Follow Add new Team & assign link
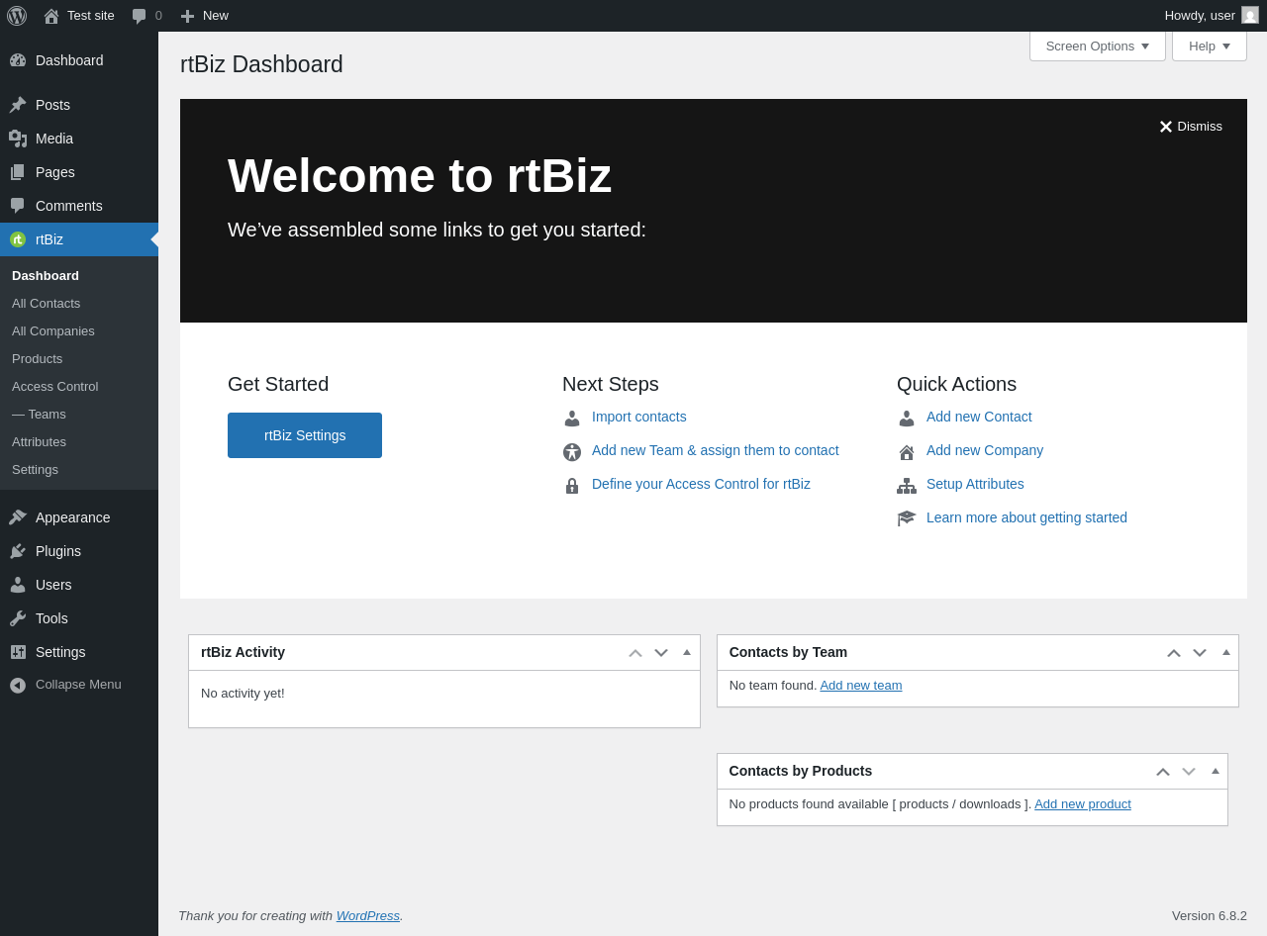 (716, 450)
